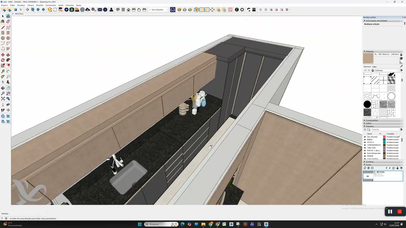This screenshot has height=228, width=406.
Task: Open the Câmera menu
Action: click(x=30, y=5)
